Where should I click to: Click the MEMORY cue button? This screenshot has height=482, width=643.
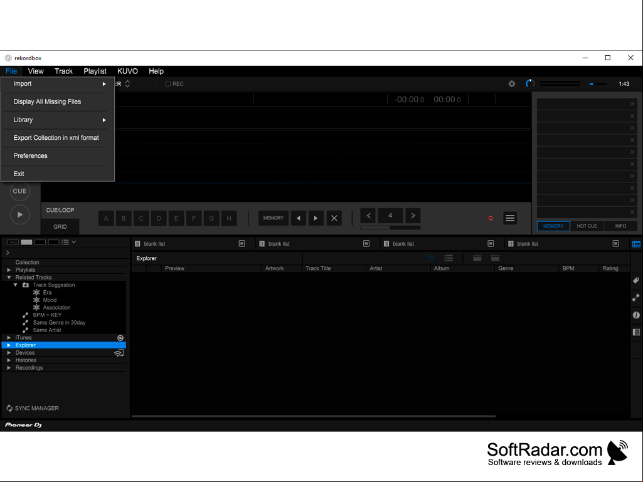pyautogui.click(x=274, y=218)
